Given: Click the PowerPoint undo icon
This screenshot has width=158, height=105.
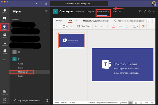Looking at the screenshot, I should tap(57, 26).
